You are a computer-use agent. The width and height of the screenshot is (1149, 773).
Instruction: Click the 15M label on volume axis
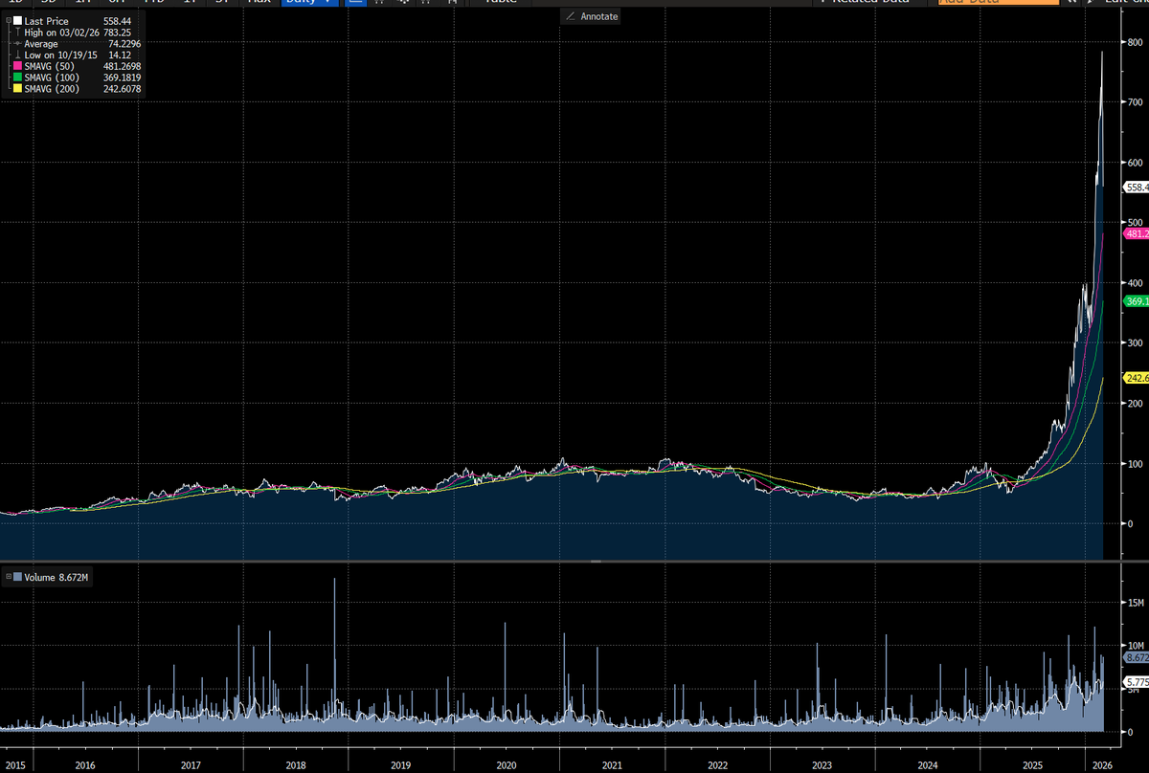click(x=1137, y=602)
